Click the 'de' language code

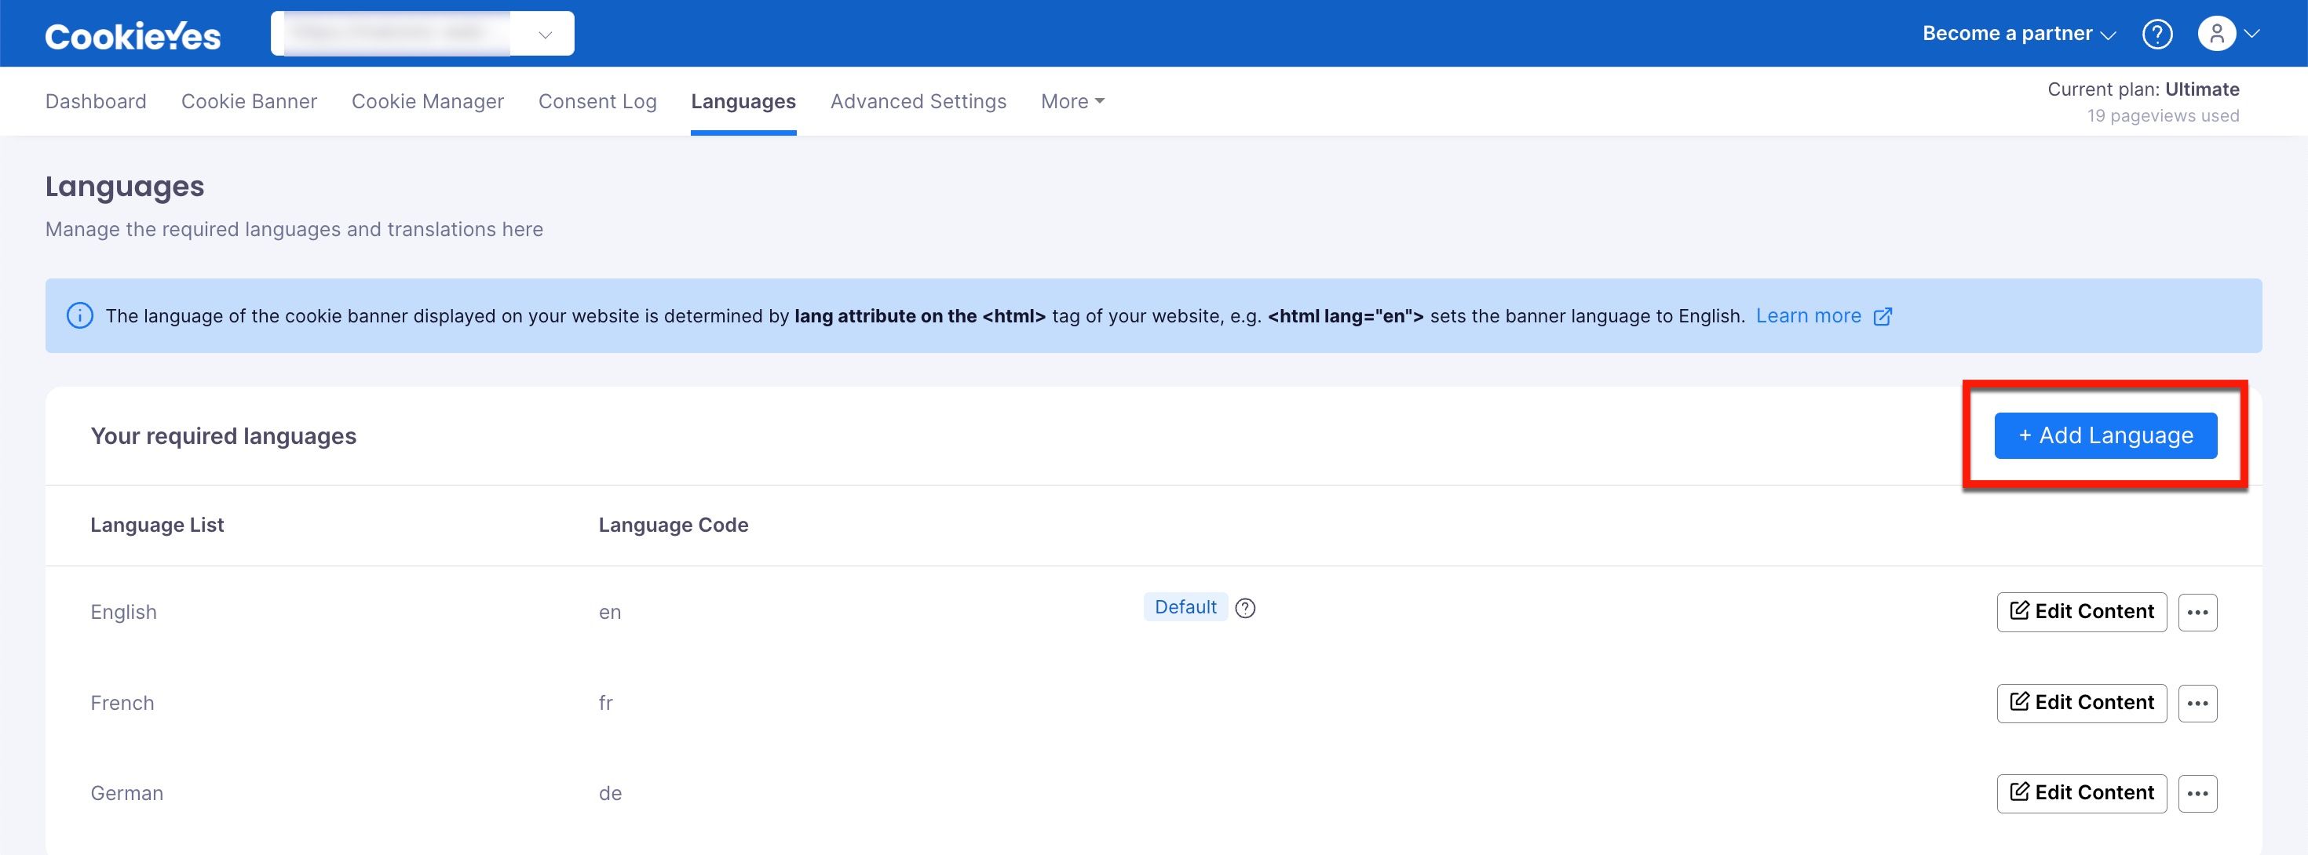coord(610,793)
